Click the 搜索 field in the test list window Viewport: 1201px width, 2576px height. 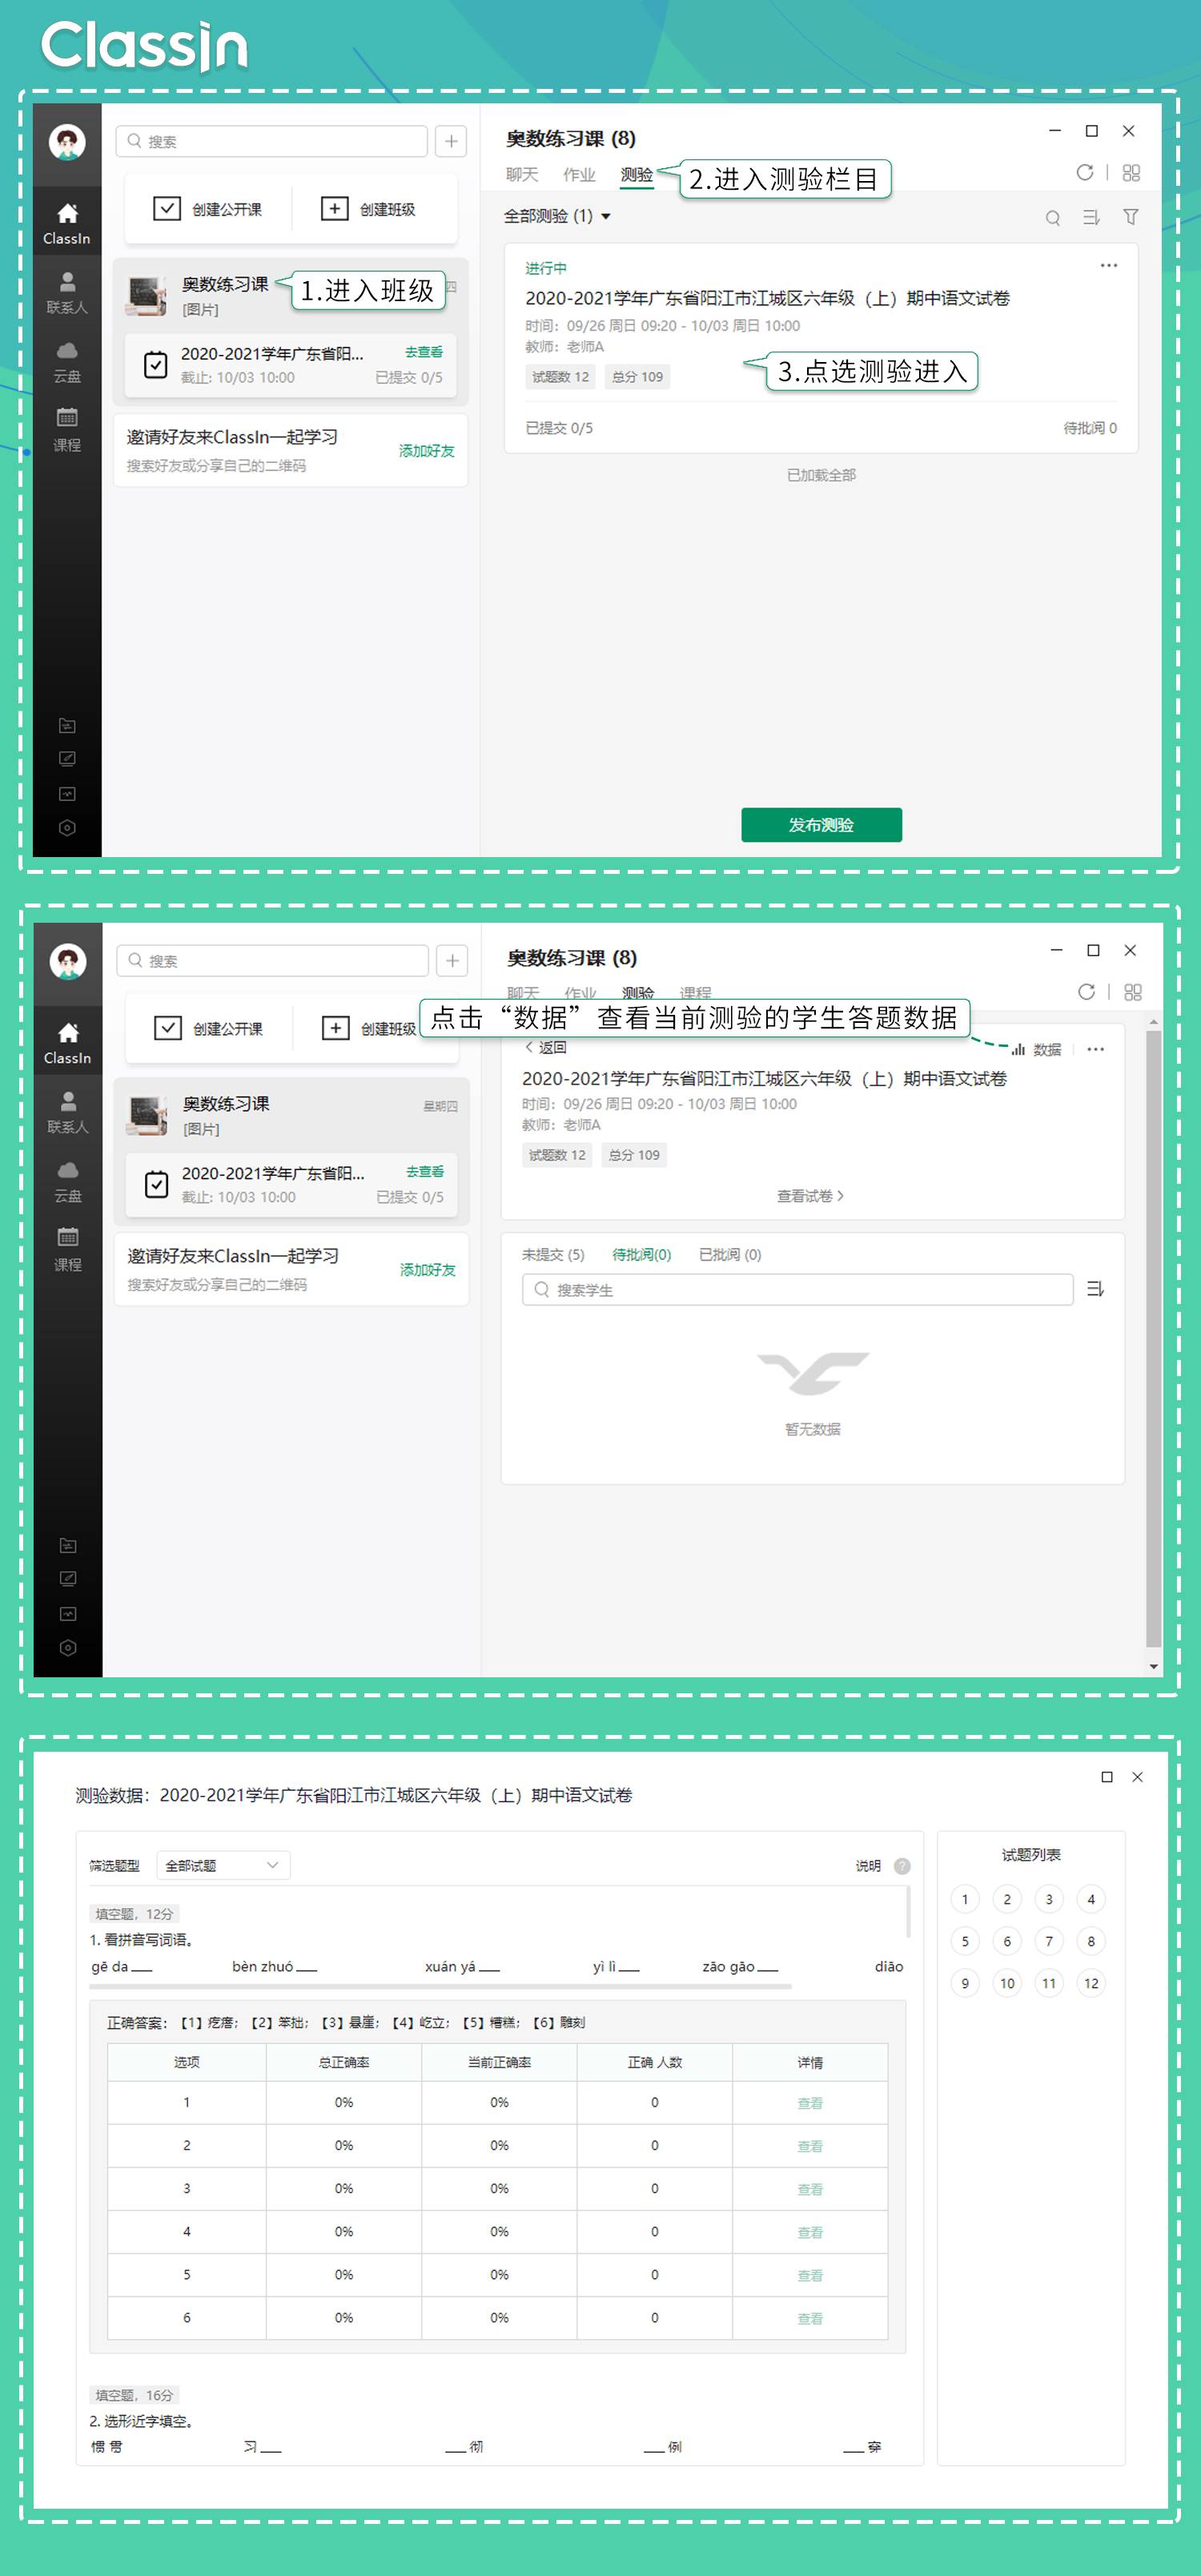click(271, 141)
